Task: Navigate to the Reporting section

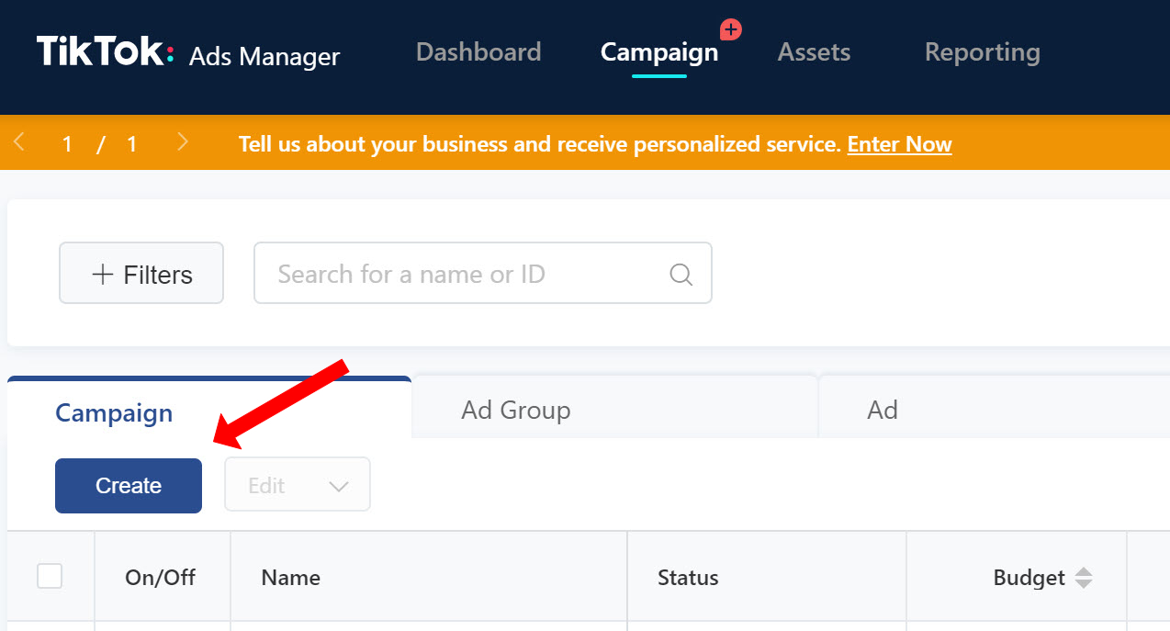Action: point(982,52)
